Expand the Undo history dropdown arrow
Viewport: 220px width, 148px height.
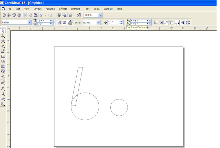[x=45, y=15]
